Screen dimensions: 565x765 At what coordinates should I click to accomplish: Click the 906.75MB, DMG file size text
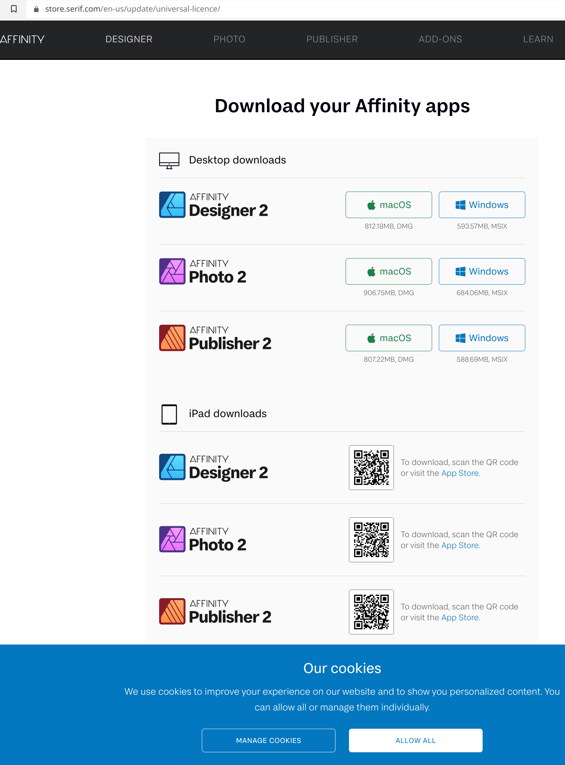click(389, 293)
